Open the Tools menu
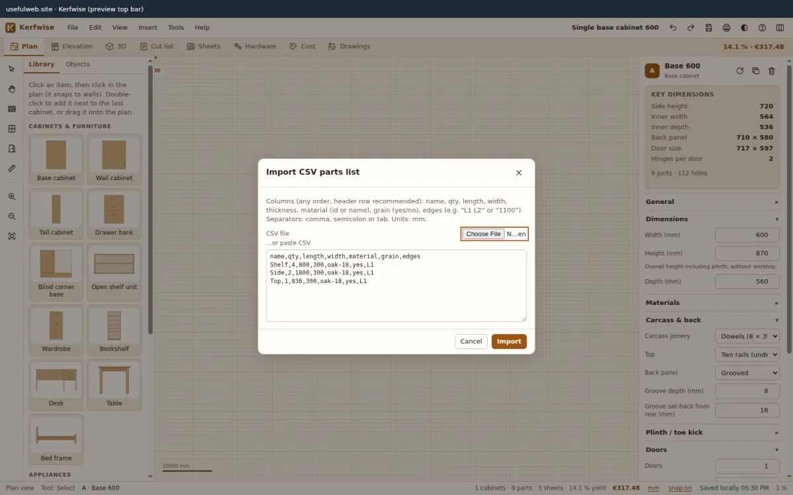Image resolution: width=793 pixels, height=495 pixels. [x=176, y=28]
